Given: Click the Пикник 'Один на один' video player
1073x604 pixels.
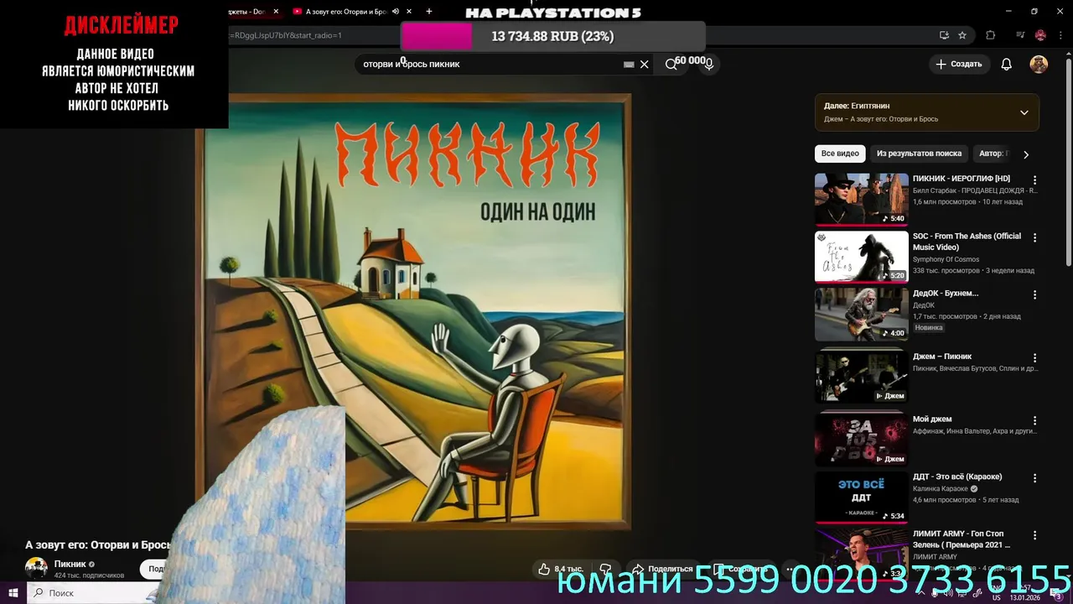Looking at the screenshot, I should pos(412,310).
